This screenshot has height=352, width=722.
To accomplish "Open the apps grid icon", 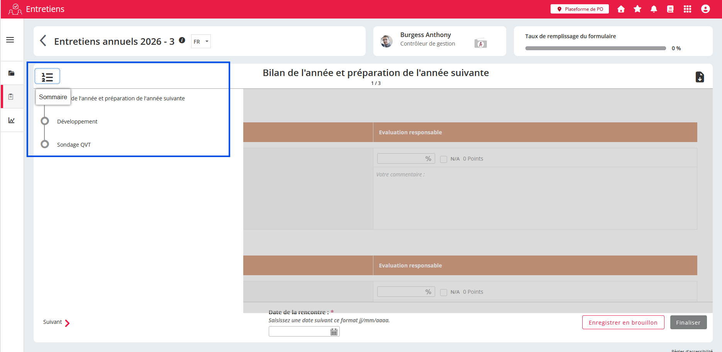I will click(687, 9).
